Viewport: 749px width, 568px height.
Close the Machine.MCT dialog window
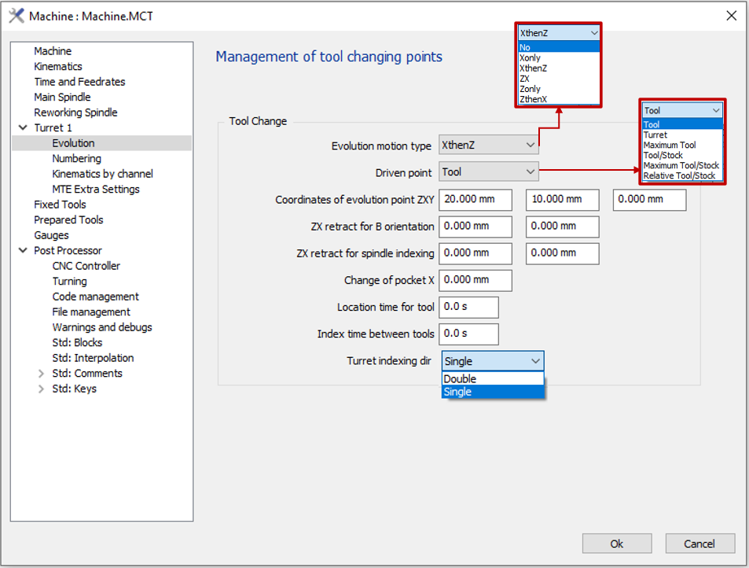coord(731,16)
